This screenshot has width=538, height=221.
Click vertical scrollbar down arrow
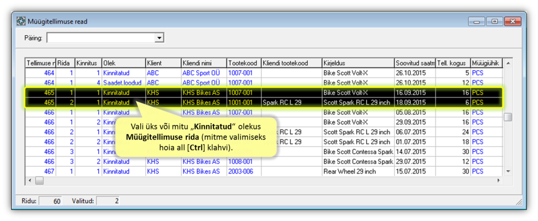pyautogui.click(x=508, y=171)
